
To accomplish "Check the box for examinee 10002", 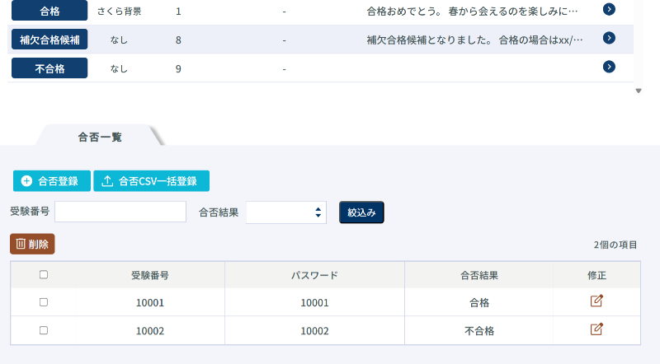I will (44, 330).
